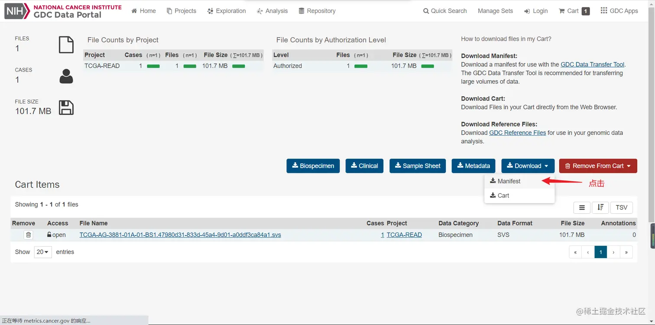Open the Exploration page

227,11
